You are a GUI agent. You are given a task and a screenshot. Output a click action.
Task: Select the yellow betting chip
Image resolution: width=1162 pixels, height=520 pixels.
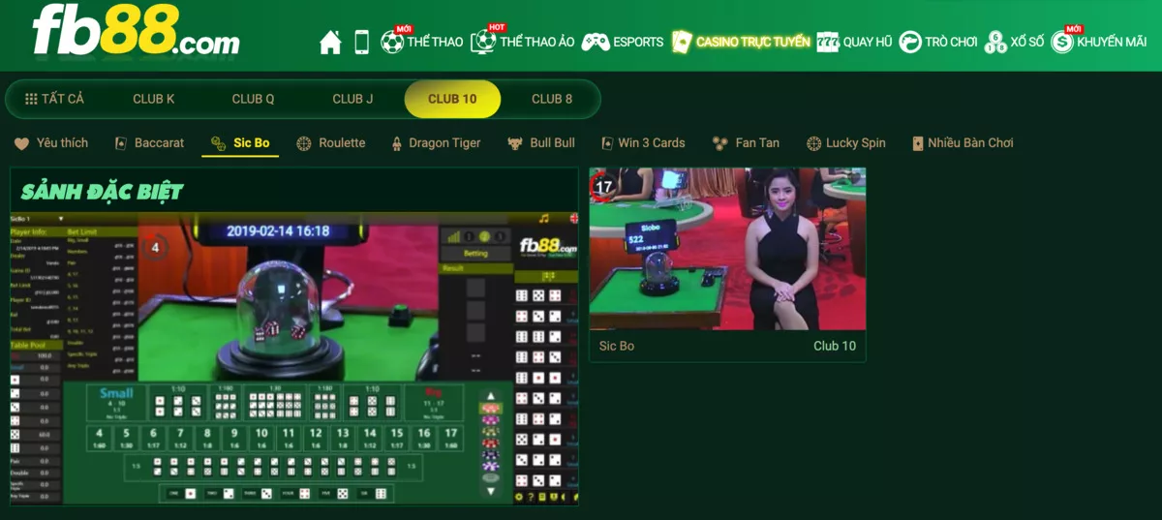coord(491,431)
